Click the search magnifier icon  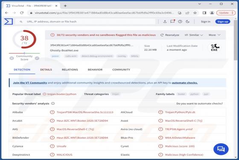point(21,22)
